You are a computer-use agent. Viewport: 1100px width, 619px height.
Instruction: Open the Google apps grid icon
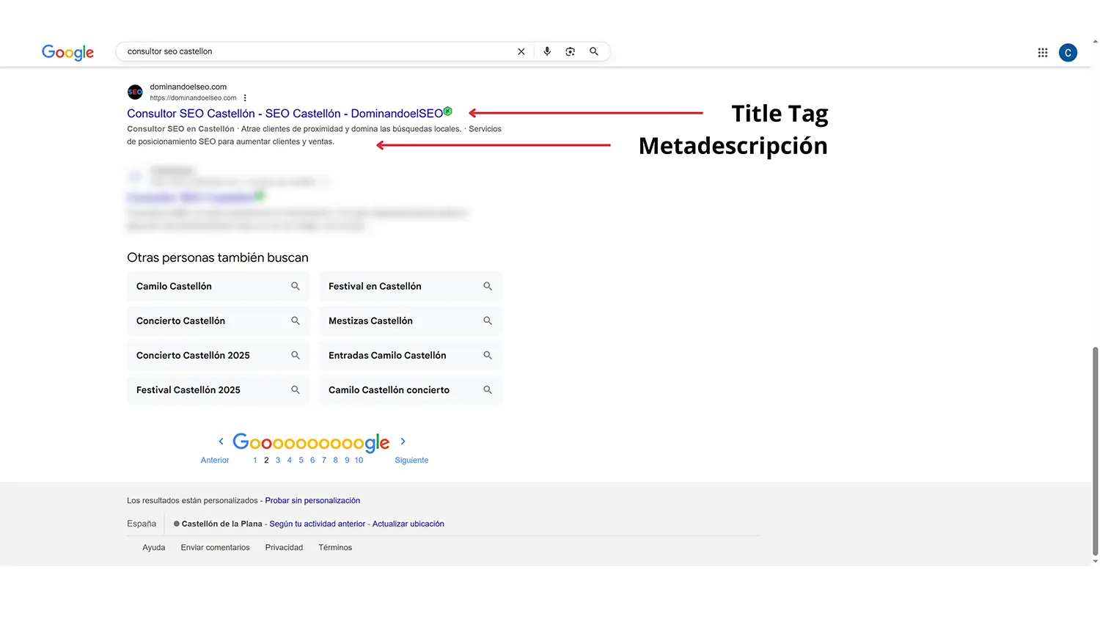(1042, 52)
